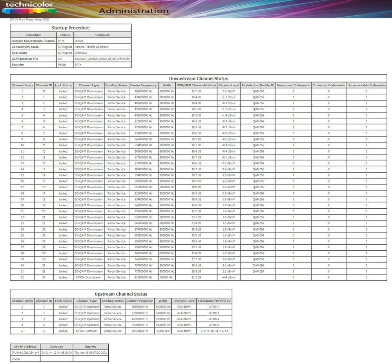Image resolution: width=392 pixels, height=364 pixels.
Task: Select the duration 'D: 01 H: 12 M: 08 S: 24'
Action: tap(57, 353)
